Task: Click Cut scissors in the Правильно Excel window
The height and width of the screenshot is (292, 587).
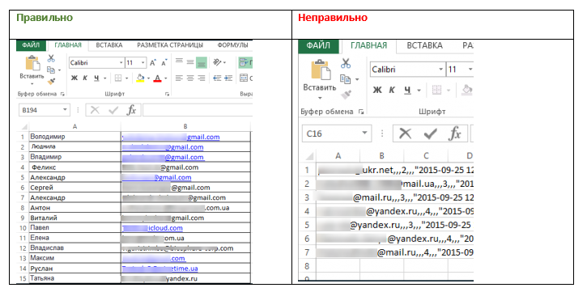Action: coord(51,58)
